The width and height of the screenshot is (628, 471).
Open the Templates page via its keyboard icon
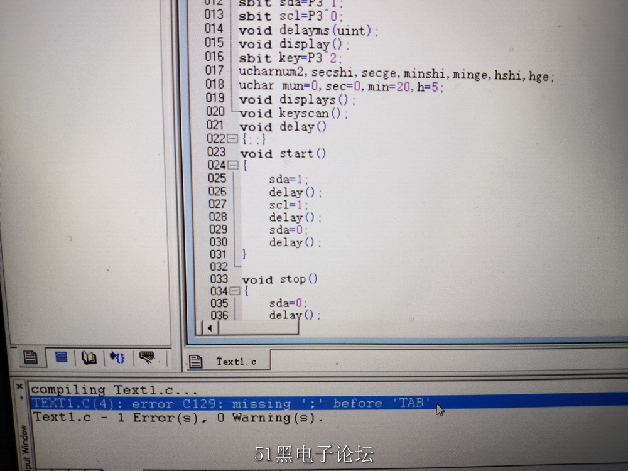(x=147, y=357)
